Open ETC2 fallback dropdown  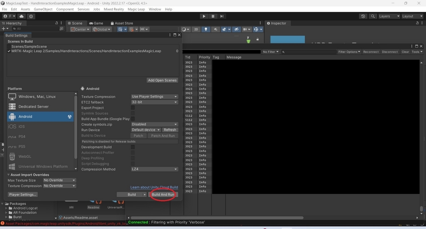154,102
